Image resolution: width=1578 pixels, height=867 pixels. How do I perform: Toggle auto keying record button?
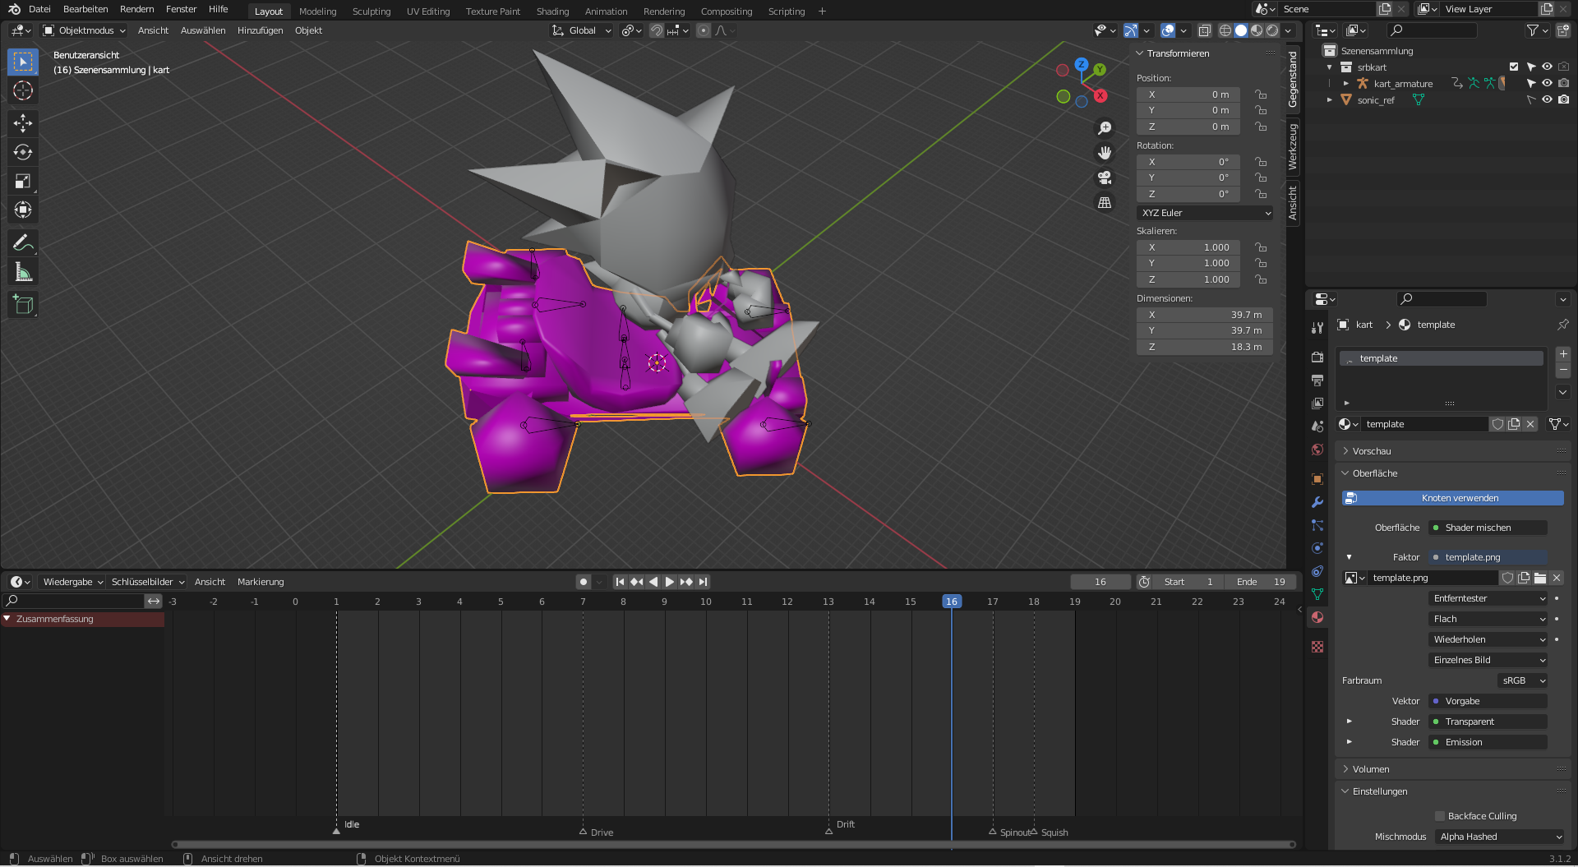point(584,582)
